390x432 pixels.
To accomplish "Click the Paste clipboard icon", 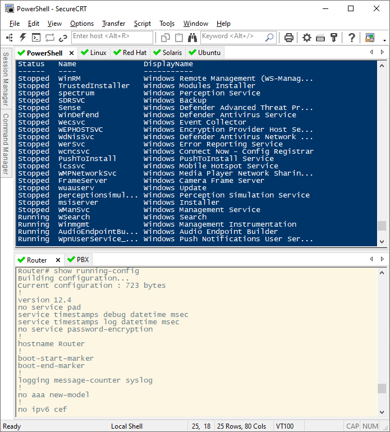I will (179, 38).
